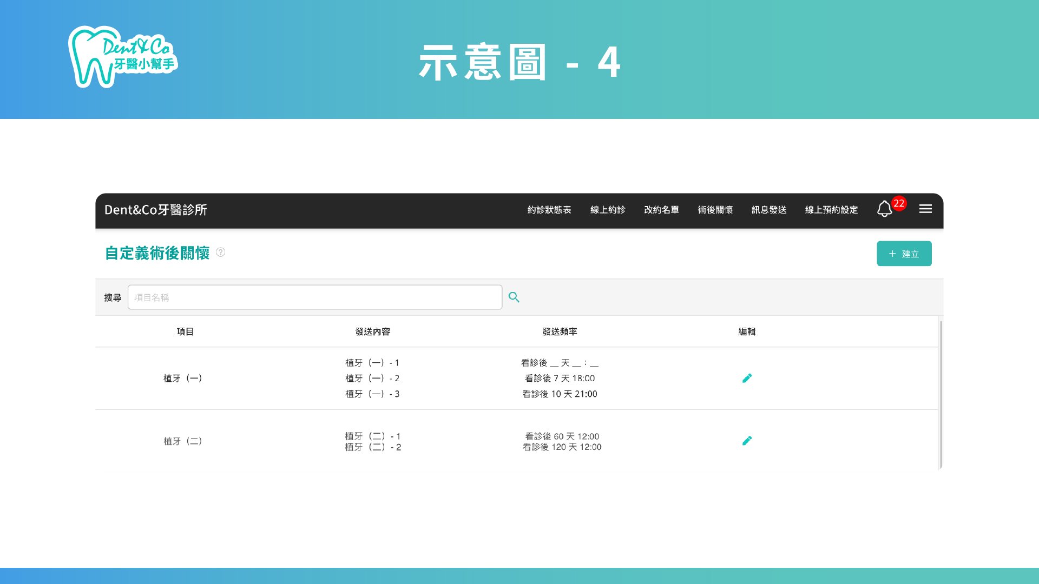1039x584 pixels.
Task: Click the ＋建立 create button
Action: [904, 254]
